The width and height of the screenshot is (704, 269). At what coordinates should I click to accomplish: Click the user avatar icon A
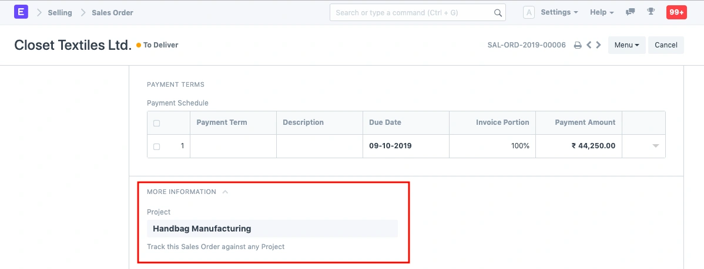[528, 12]
